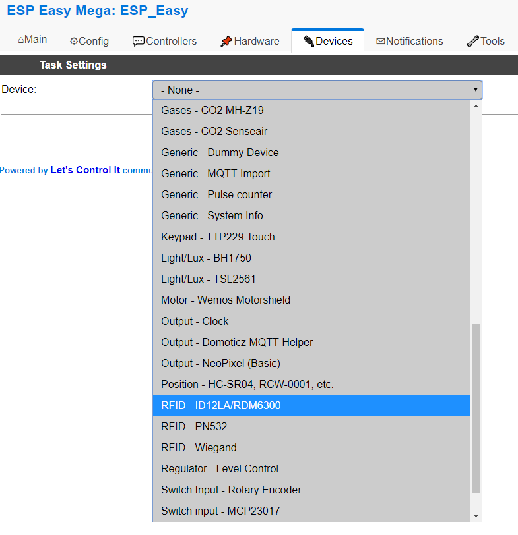Select RFID - ID12LA/RDM6300 option
This screenshot has width=518, height=535.
coord(221,405)
